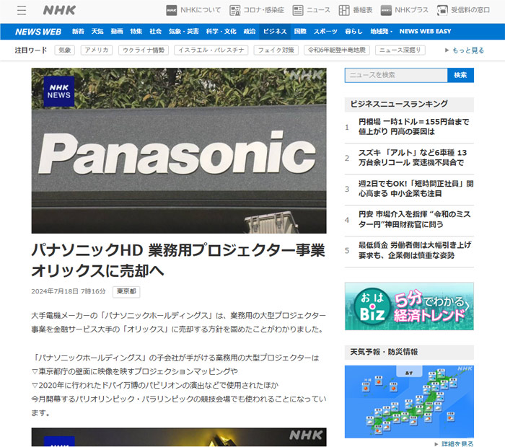Click the 東京都 location tag
Image resolution: width=505 pixels, height=447 pixels.
tap(126, 291)
